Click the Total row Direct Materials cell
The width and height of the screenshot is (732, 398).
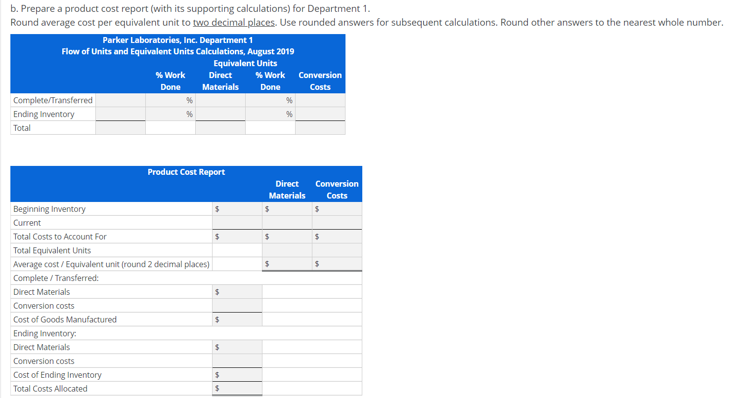tap(220, 128)
